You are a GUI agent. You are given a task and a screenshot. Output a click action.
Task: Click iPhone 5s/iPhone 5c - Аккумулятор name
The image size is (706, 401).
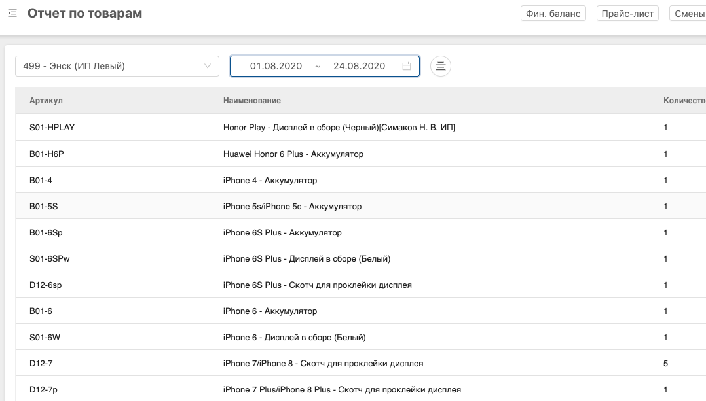(292, 206)
